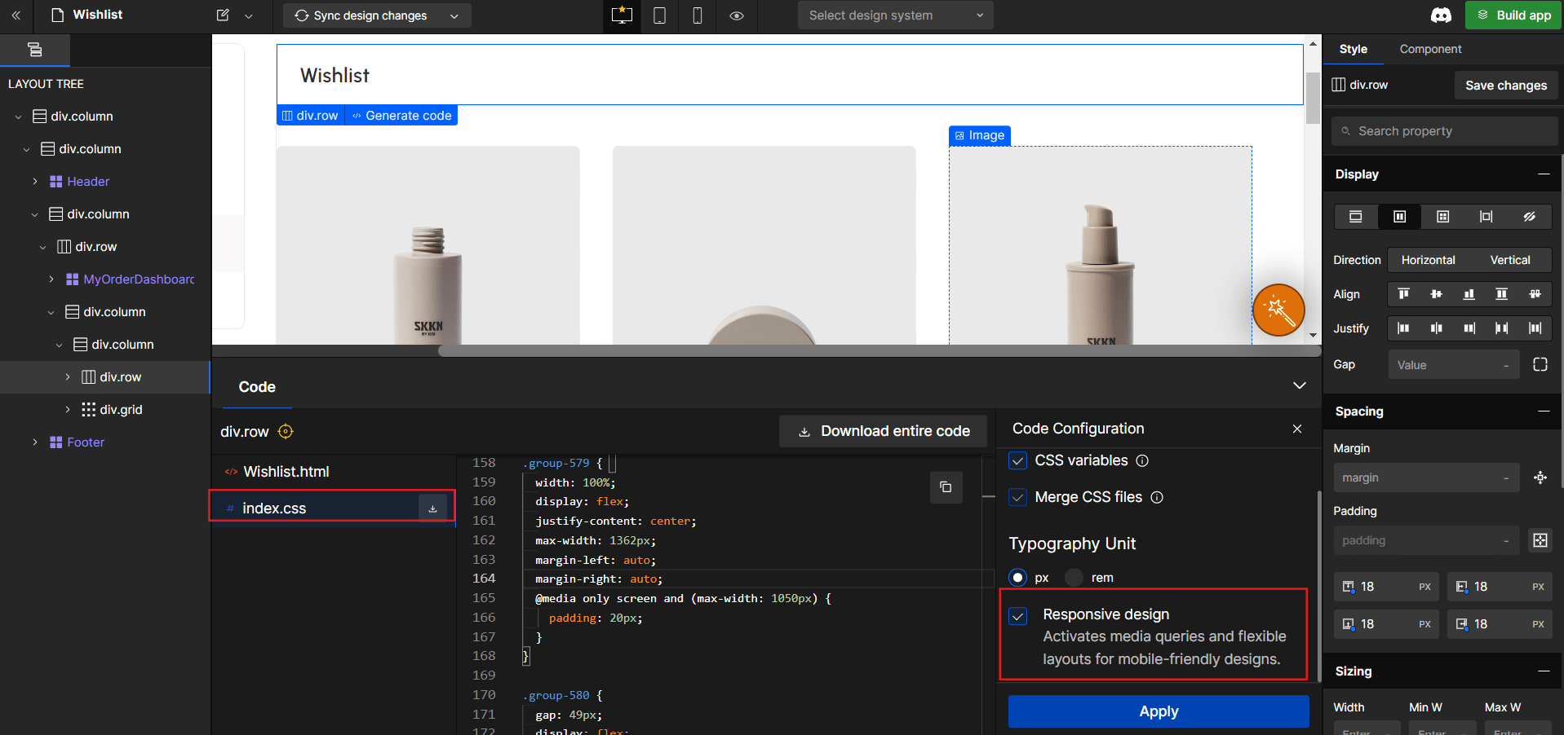Viewport: 1564px width, 735px height.
Task: Collapse the Sizing section
Action: click(x=1544, y=671)
